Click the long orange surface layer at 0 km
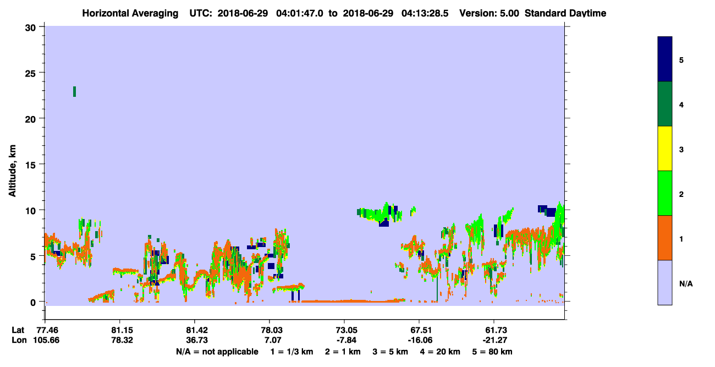Viewport: 715px width, 367px height. tap(352, 301)
